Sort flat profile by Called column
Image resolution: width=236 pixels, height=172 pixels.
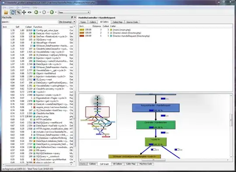pyautogui.click(x=28, y=27)
